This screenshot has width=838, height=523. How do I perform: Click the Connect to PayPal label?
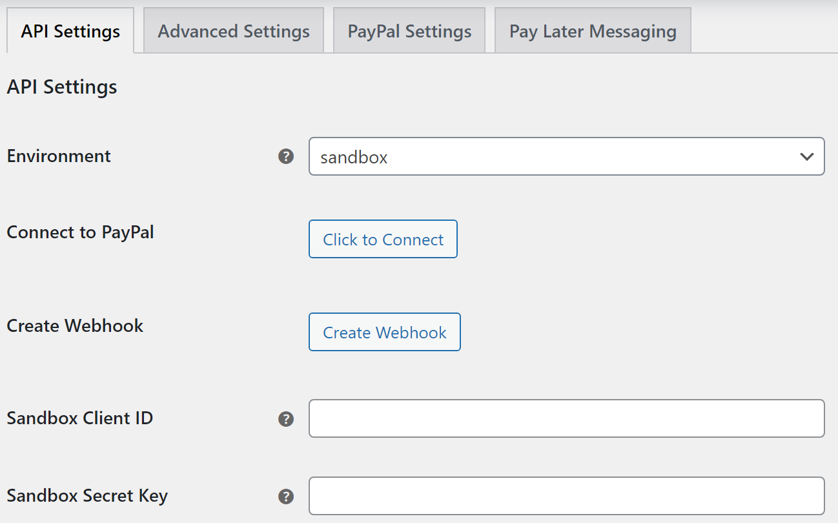click(81, 232)
